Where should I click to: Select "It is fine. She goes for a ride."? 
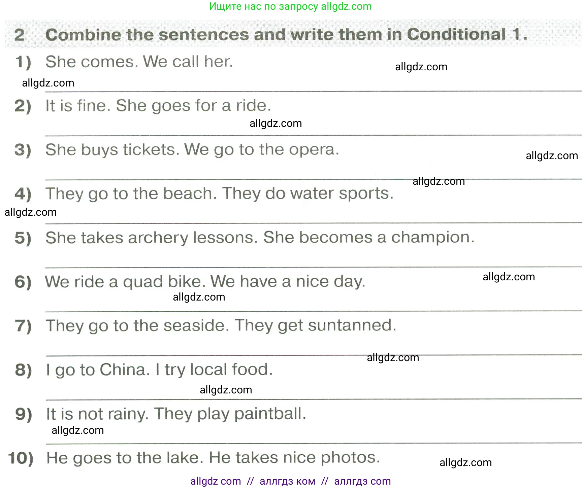click(x=158, y=106)
